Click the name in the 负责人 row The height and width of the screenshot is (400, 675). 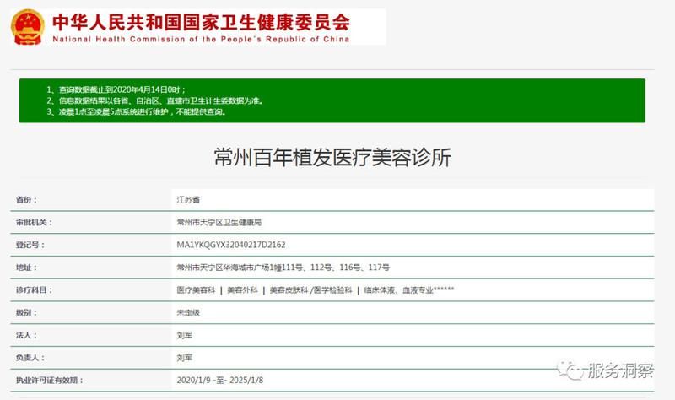pos(184,358)
